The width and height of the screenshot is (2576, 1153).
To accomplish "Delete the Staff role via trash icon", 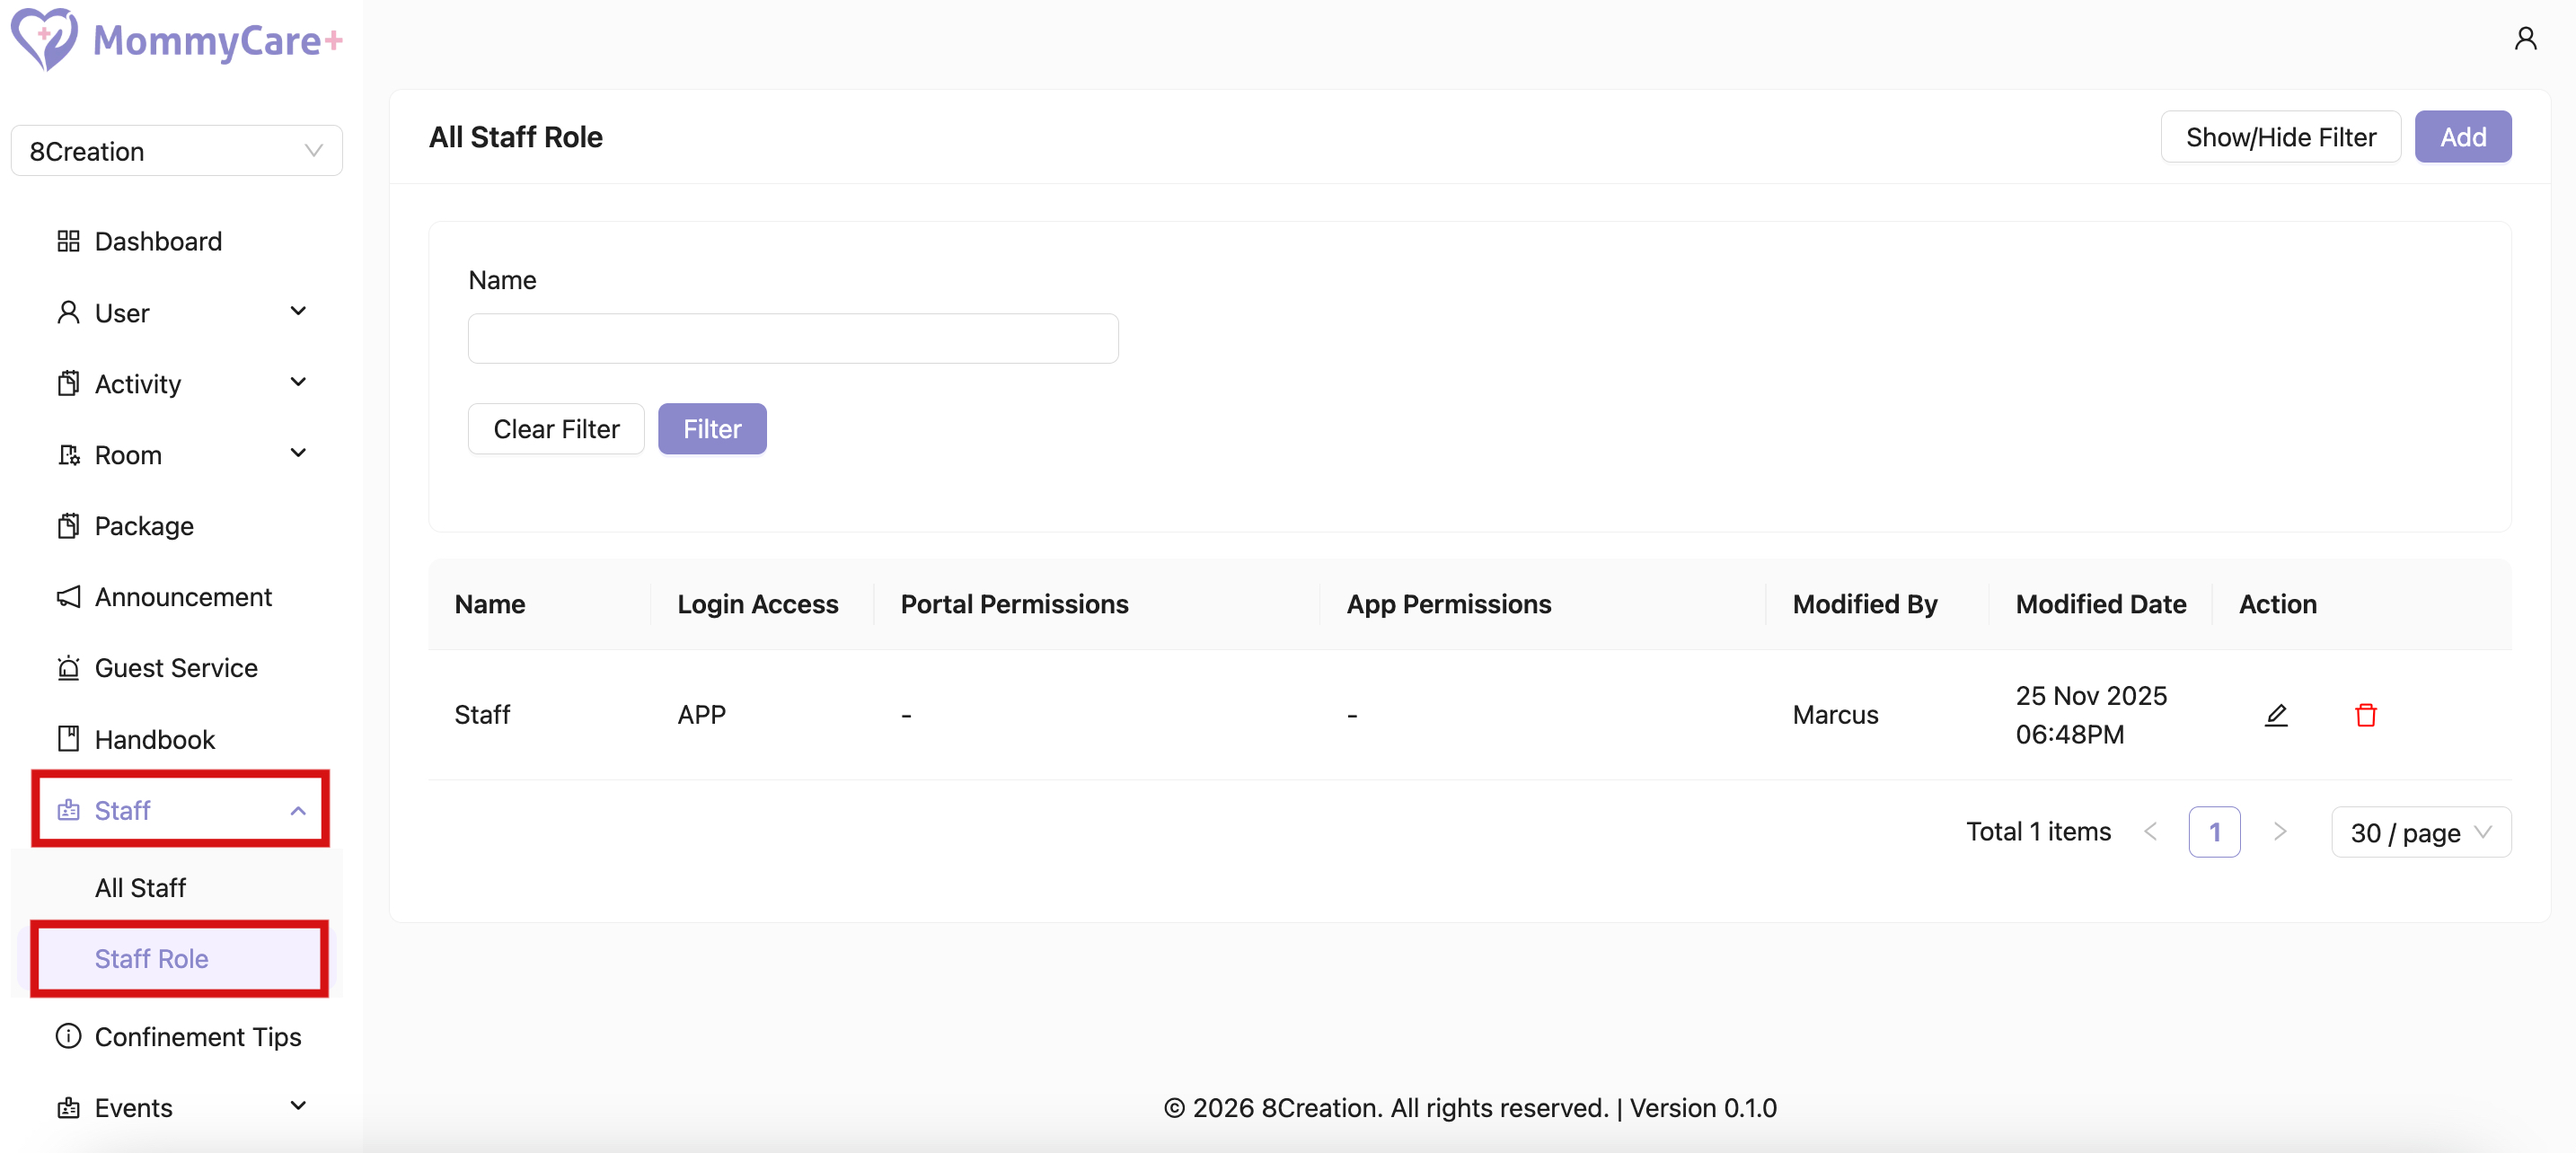I will click(2365, 714).
